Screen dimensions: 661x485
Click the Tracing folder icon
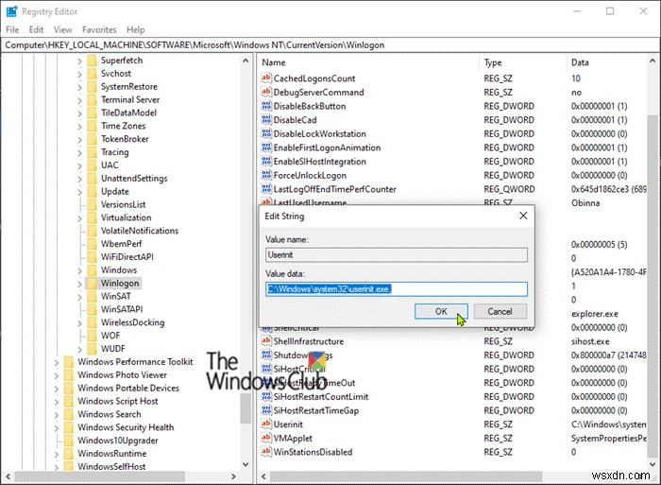(92, 152)
